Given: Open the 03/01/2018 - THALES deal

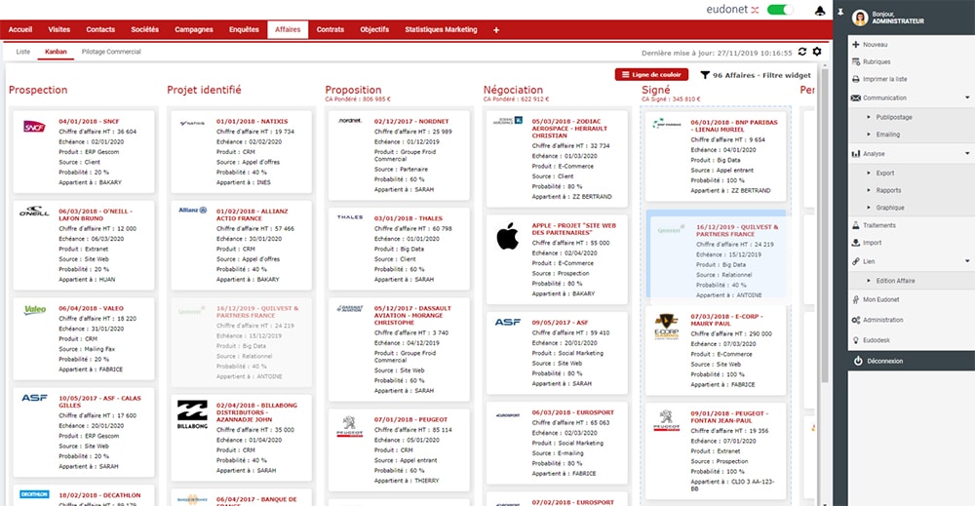Looking at the screenshot, I should click(x=409, y=218).
